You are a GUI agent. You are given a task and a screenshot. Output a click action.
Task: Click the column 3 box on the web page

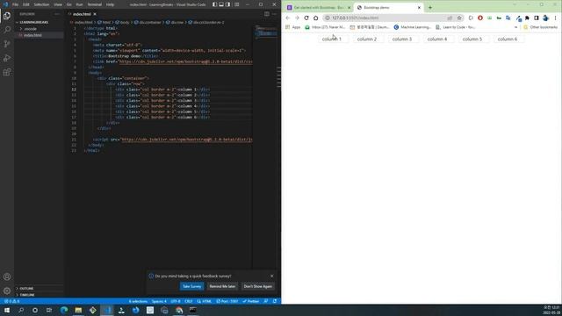click(402, 39)
